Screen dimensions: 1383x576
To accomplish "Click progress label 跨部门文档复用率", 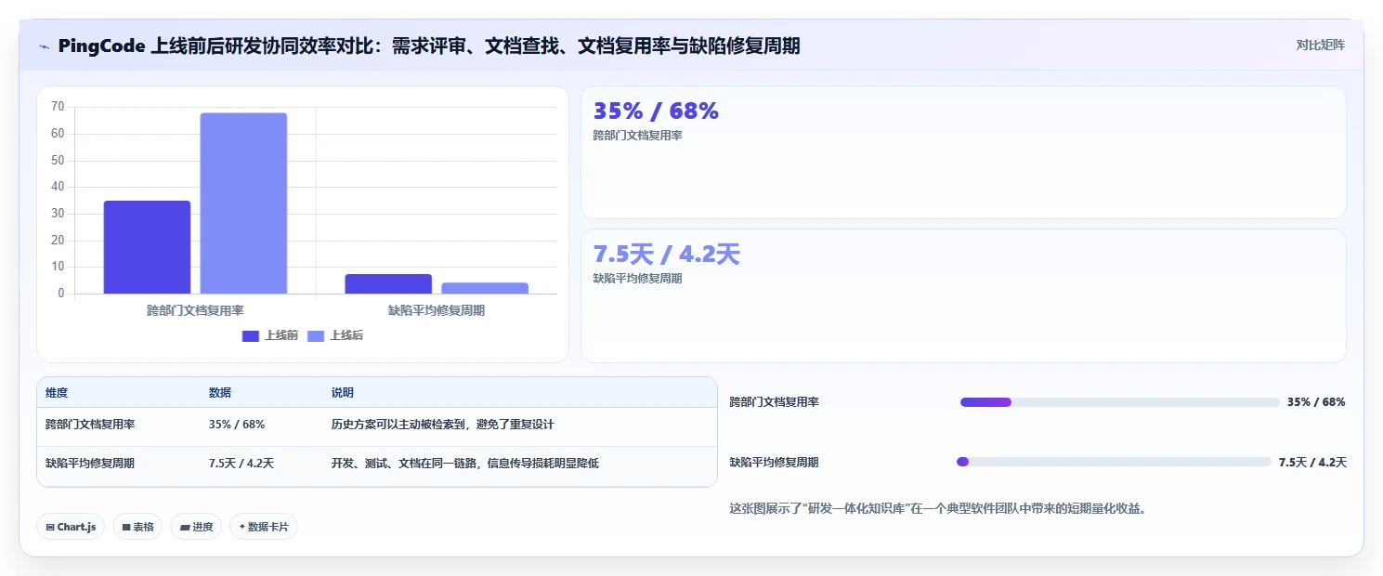I will tap(774, 402).
